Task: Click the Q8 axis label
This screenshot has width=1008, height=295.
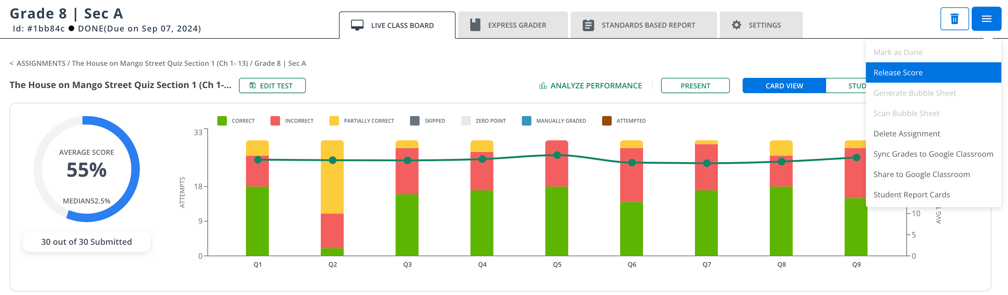Action: pyautogui.click(x=781, y=264)
